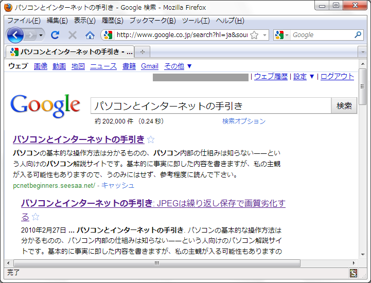
Task: Reload the page with the refresh icon
Action: pyautogui.click(x=55, y=35)
